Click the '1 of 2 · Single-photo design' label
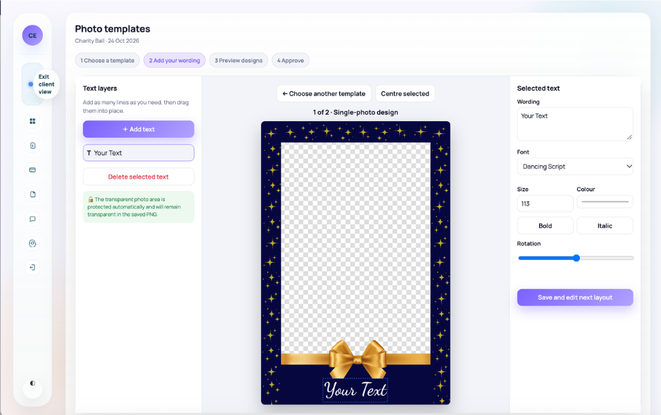The image size is (661, 415). [x=355, y=113]
